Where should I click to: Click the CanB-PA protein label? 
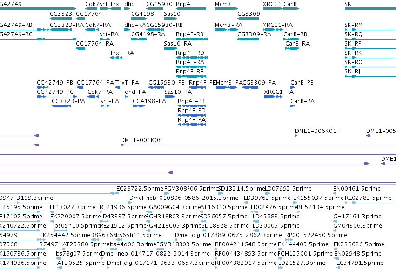point(302,101)
